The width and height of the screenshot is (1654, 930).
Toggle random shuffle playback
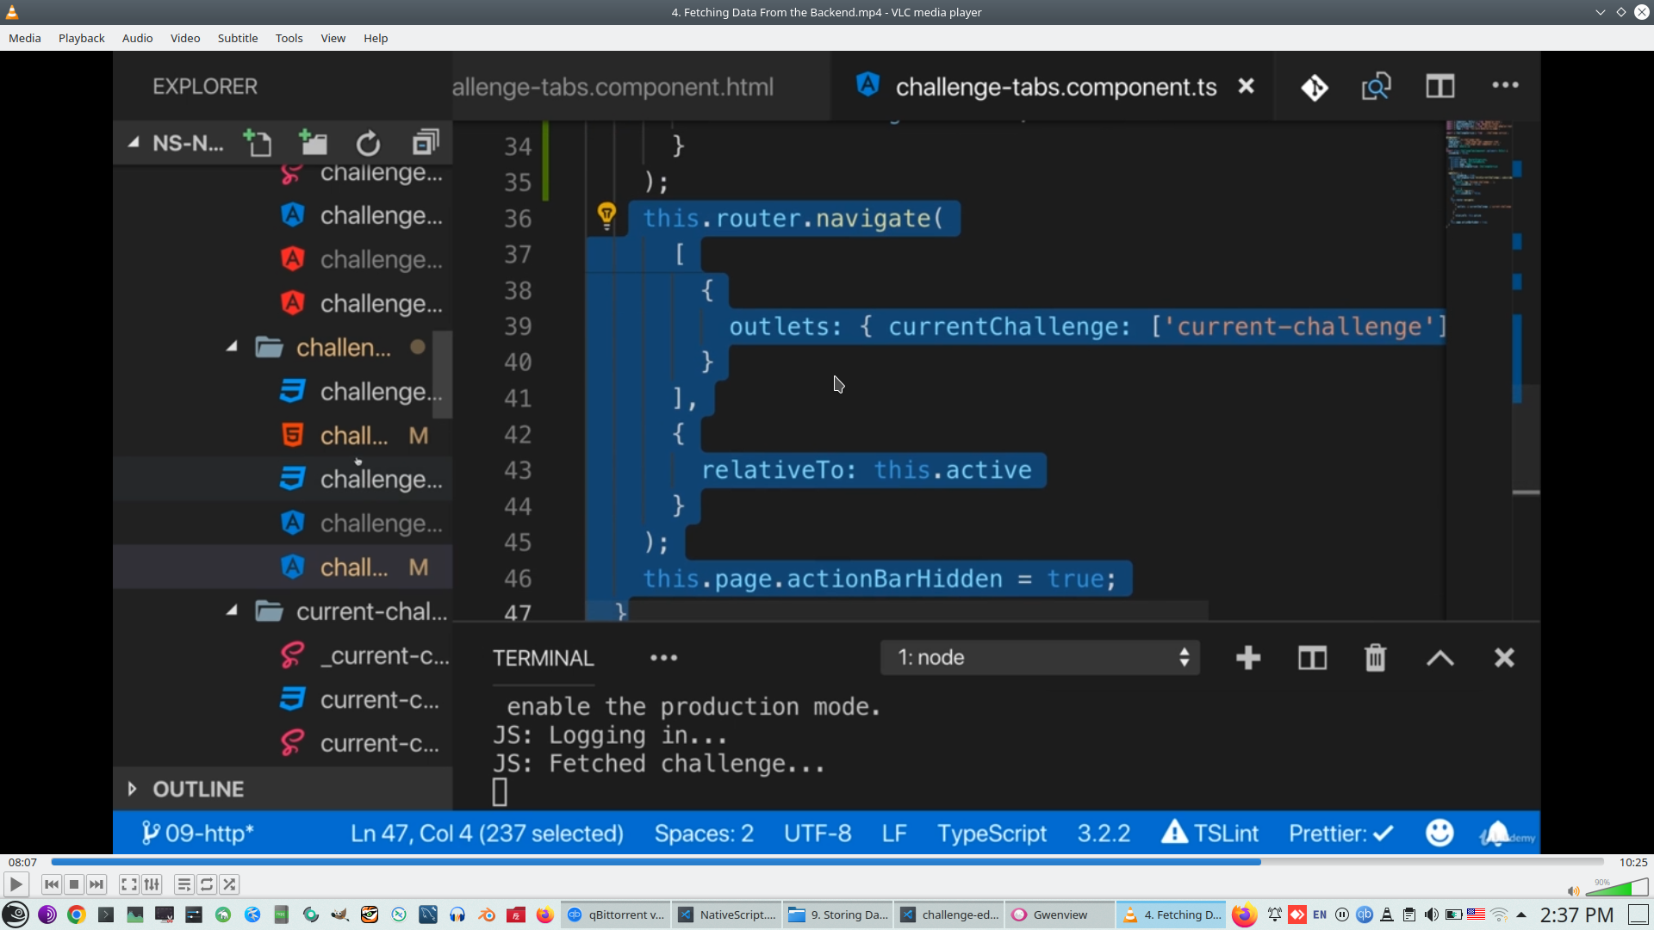(x=229, y=884)
